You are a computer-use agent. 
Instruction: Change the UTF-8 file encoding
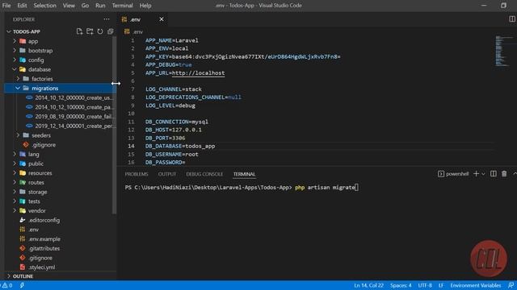pos(425,285)
